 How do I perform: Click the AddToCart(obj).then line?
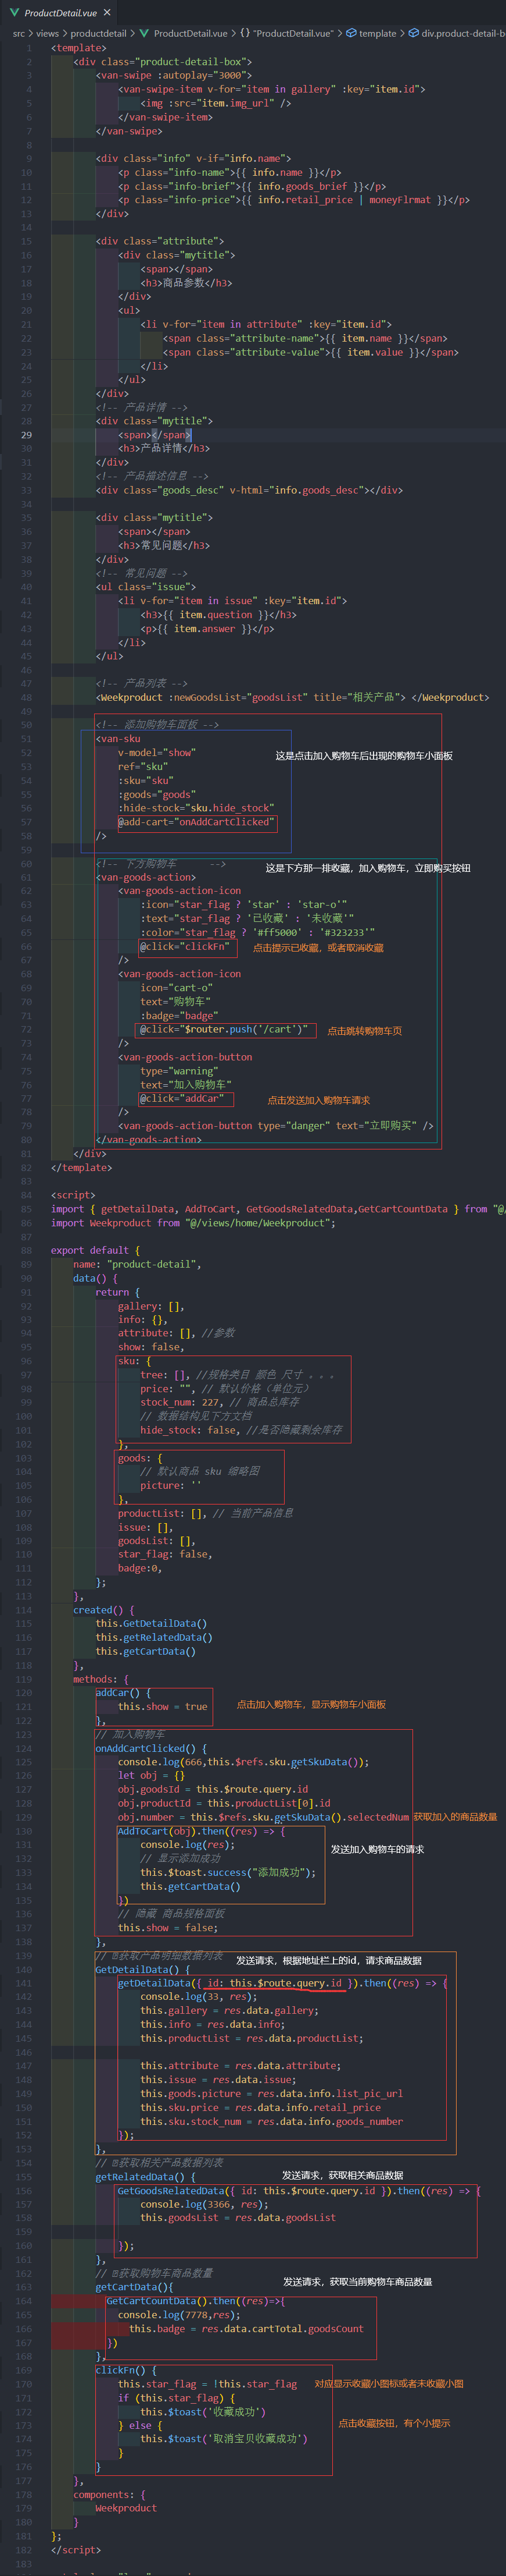click(x=202, y=1830)
